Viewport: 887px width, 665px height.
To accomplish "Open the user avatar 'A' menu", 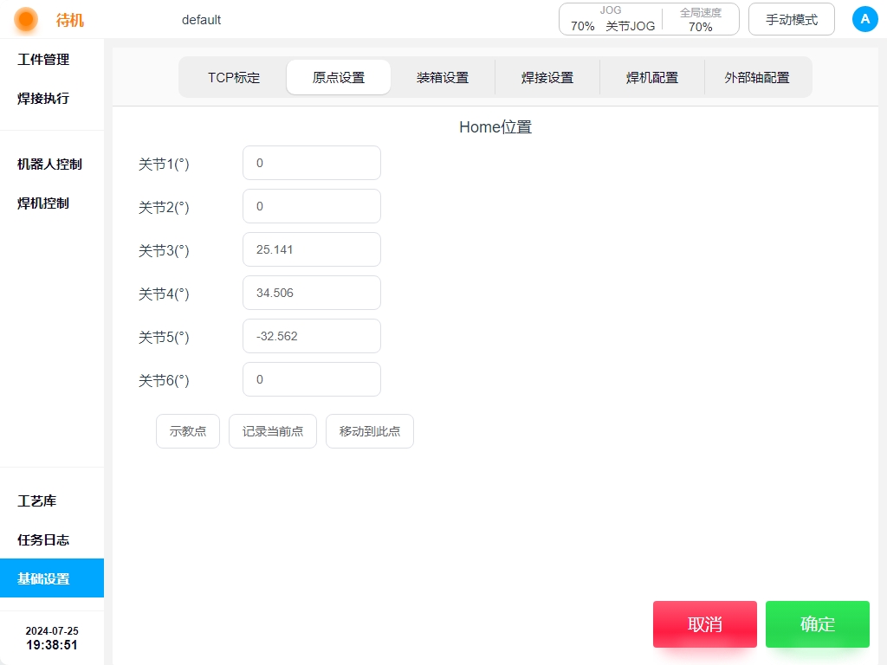I will [864, 19].
